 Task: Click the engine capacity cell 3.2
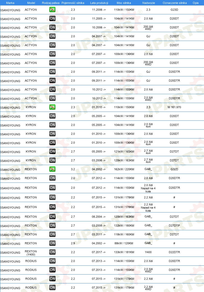(x=73, y=169)
